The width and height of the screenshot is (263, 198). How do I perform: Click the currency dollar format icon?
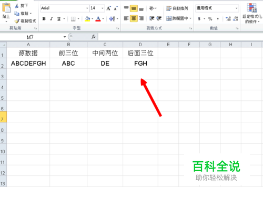point(199,18)
